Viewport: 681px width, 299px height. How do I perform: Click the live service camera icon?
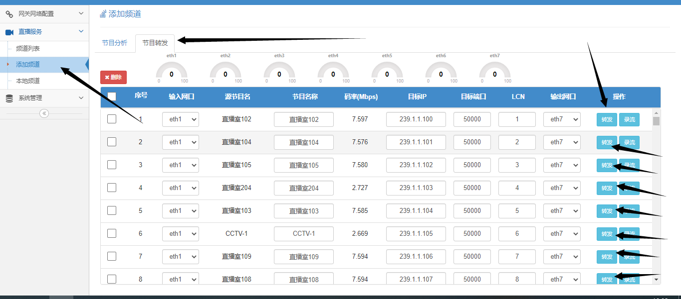(x=9, y=32)
